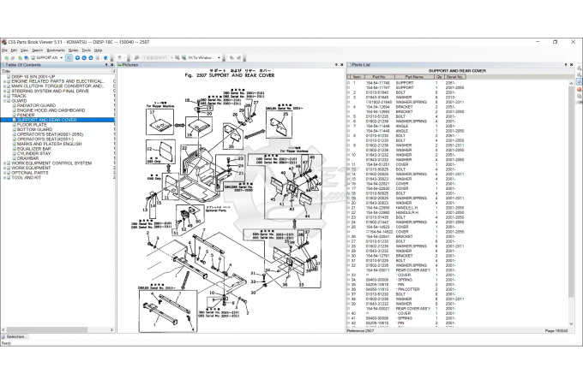Expand the TRACK tree node
This screenshot has width=583, height=385.
point(4,96)
